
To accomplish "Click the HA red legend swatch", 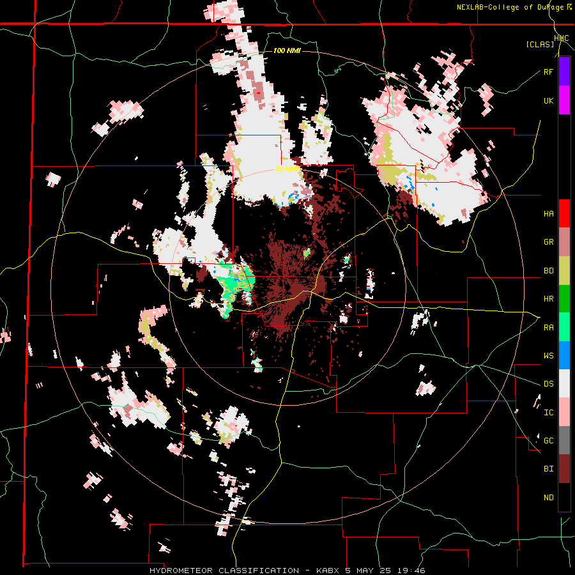I will click(564, 213).
